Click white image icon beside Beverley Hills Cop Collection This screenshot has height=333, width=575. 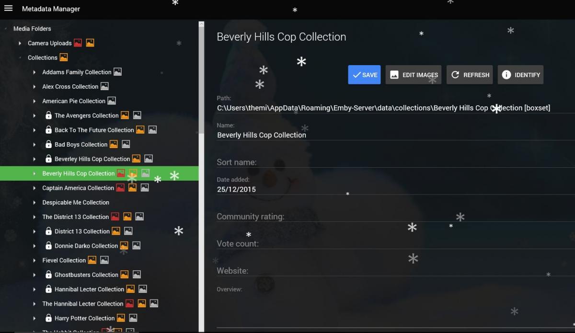(149, 159)
